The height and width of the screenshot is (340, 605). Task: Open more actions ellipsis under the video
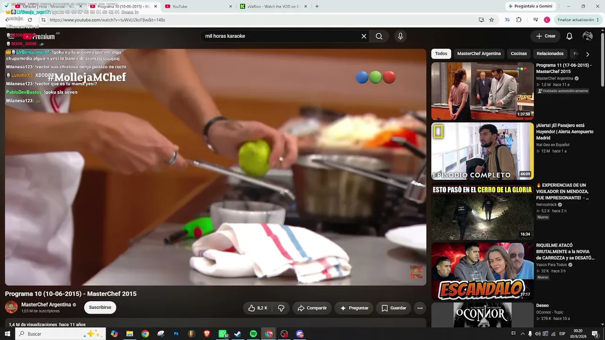click(x=420, y=308)
